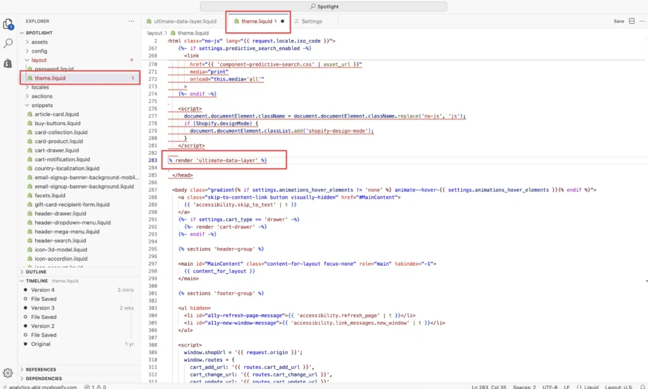Open the Manage gear icon at bottom left
This screenshot has width=648, height=389.
[x=9, y=373]
